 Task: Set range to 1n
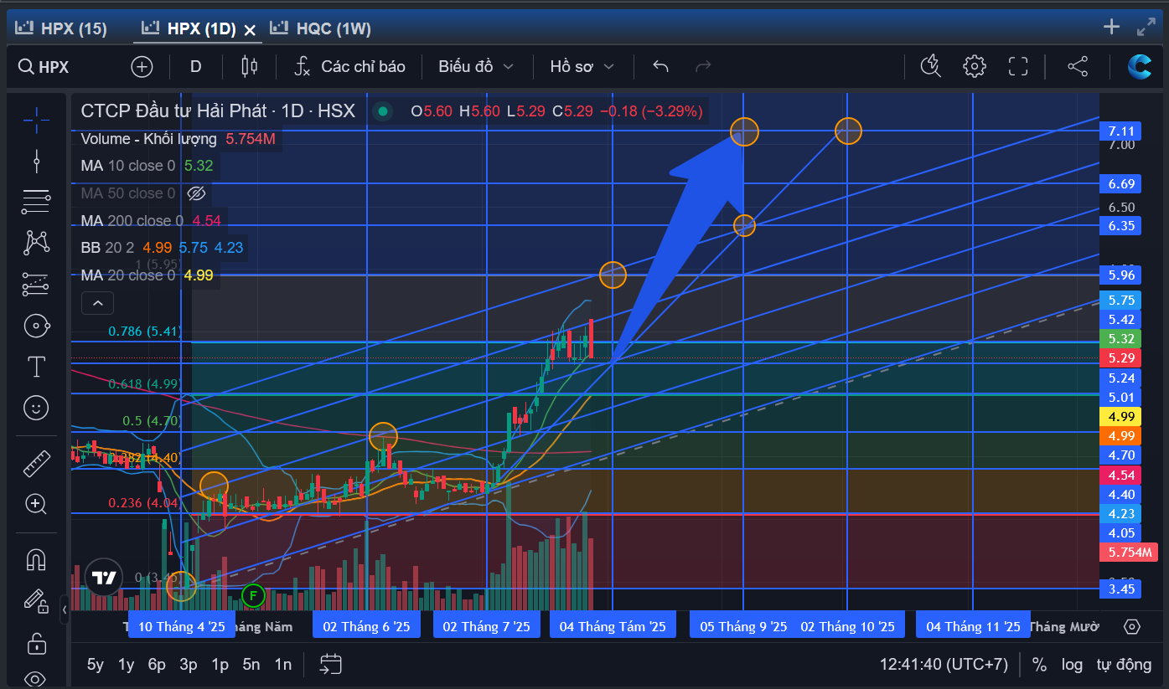[283, 665]
